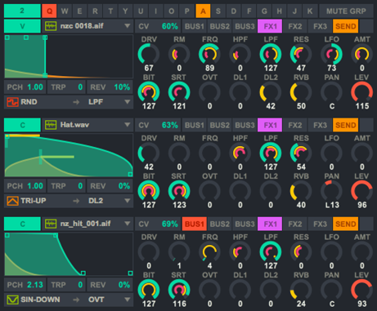Click C key button beside Hat.wav
The width and height of the screenshot is (377, 311).
click(22, 125)
